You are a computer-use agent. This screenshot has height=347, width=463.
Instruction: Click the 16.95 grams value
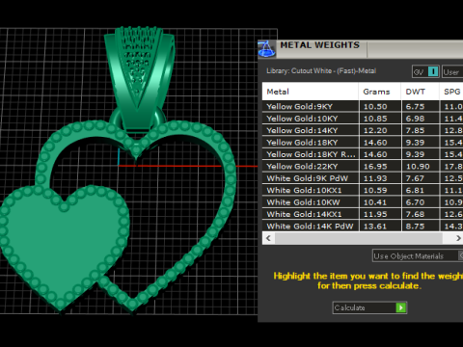pyautogui.click(x=375, y=167)
